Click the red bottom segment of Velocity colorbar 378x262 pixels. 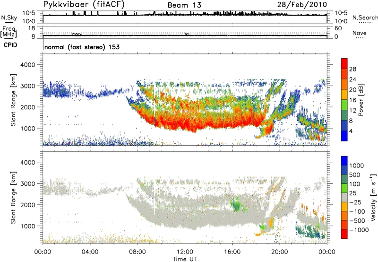[x=344, y=234]
